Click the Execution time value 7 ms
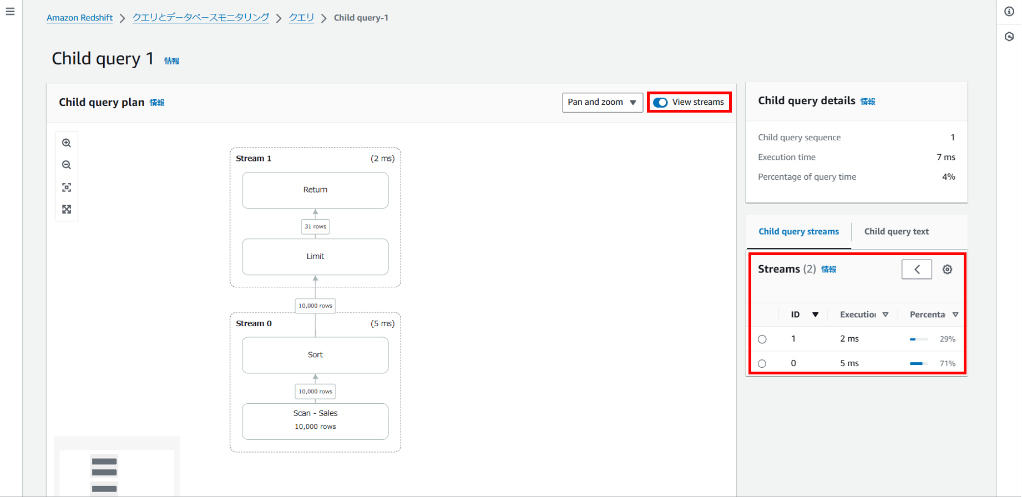1022x497 pixels. tap(946, 158)
